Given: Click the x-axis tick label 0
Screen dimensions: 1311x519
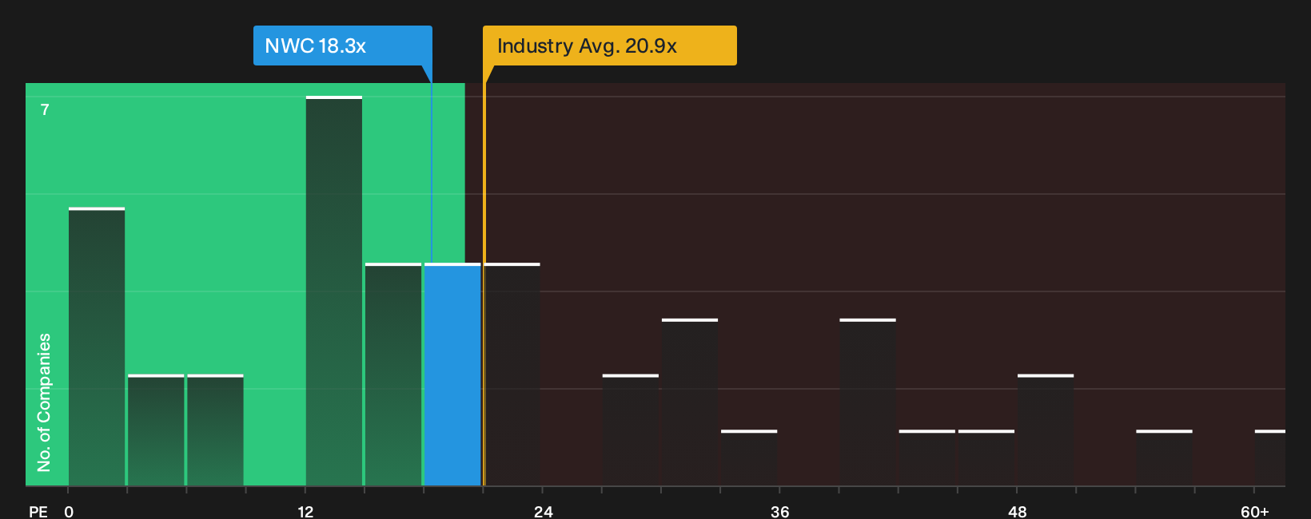Looking at the screenshot, I should (x=69, y=512).
